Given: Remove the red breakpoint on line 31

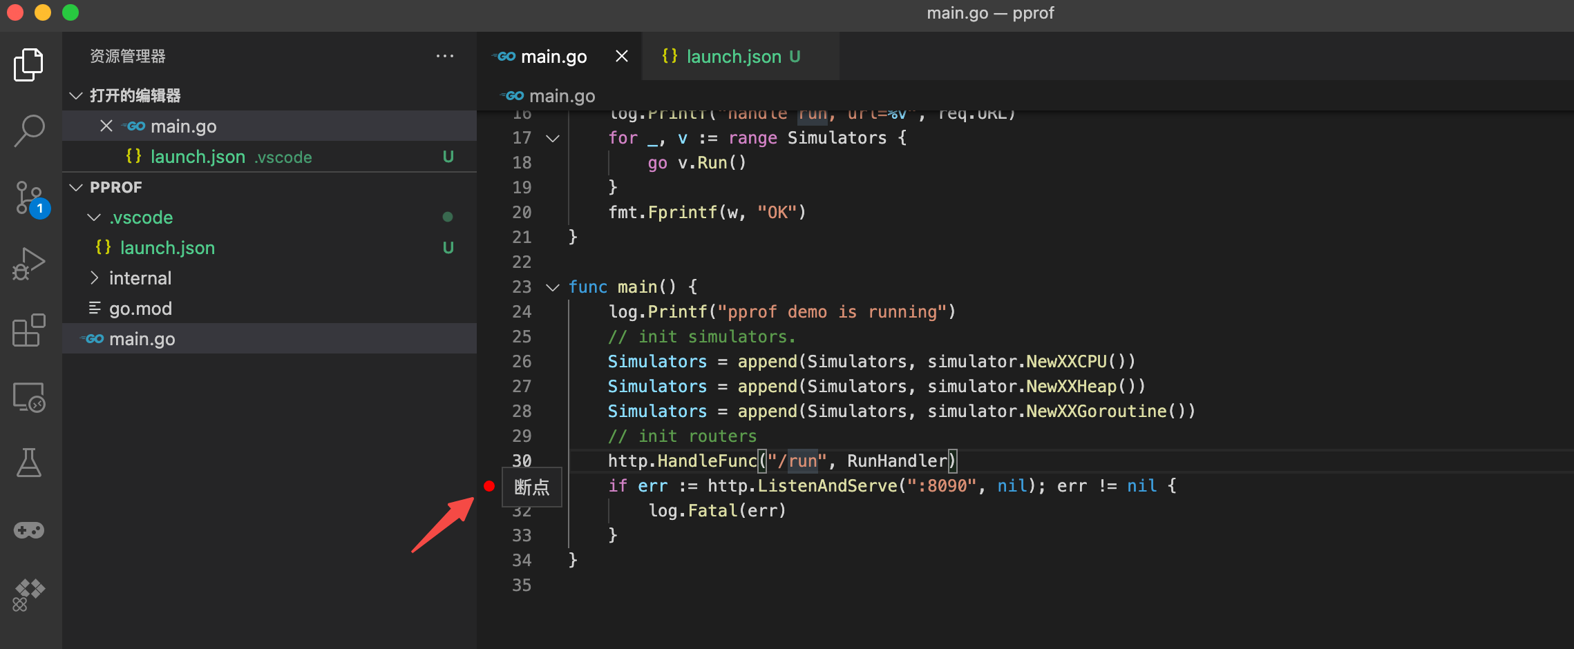Looking at the screenshot, I should click(x=490, y=486).
